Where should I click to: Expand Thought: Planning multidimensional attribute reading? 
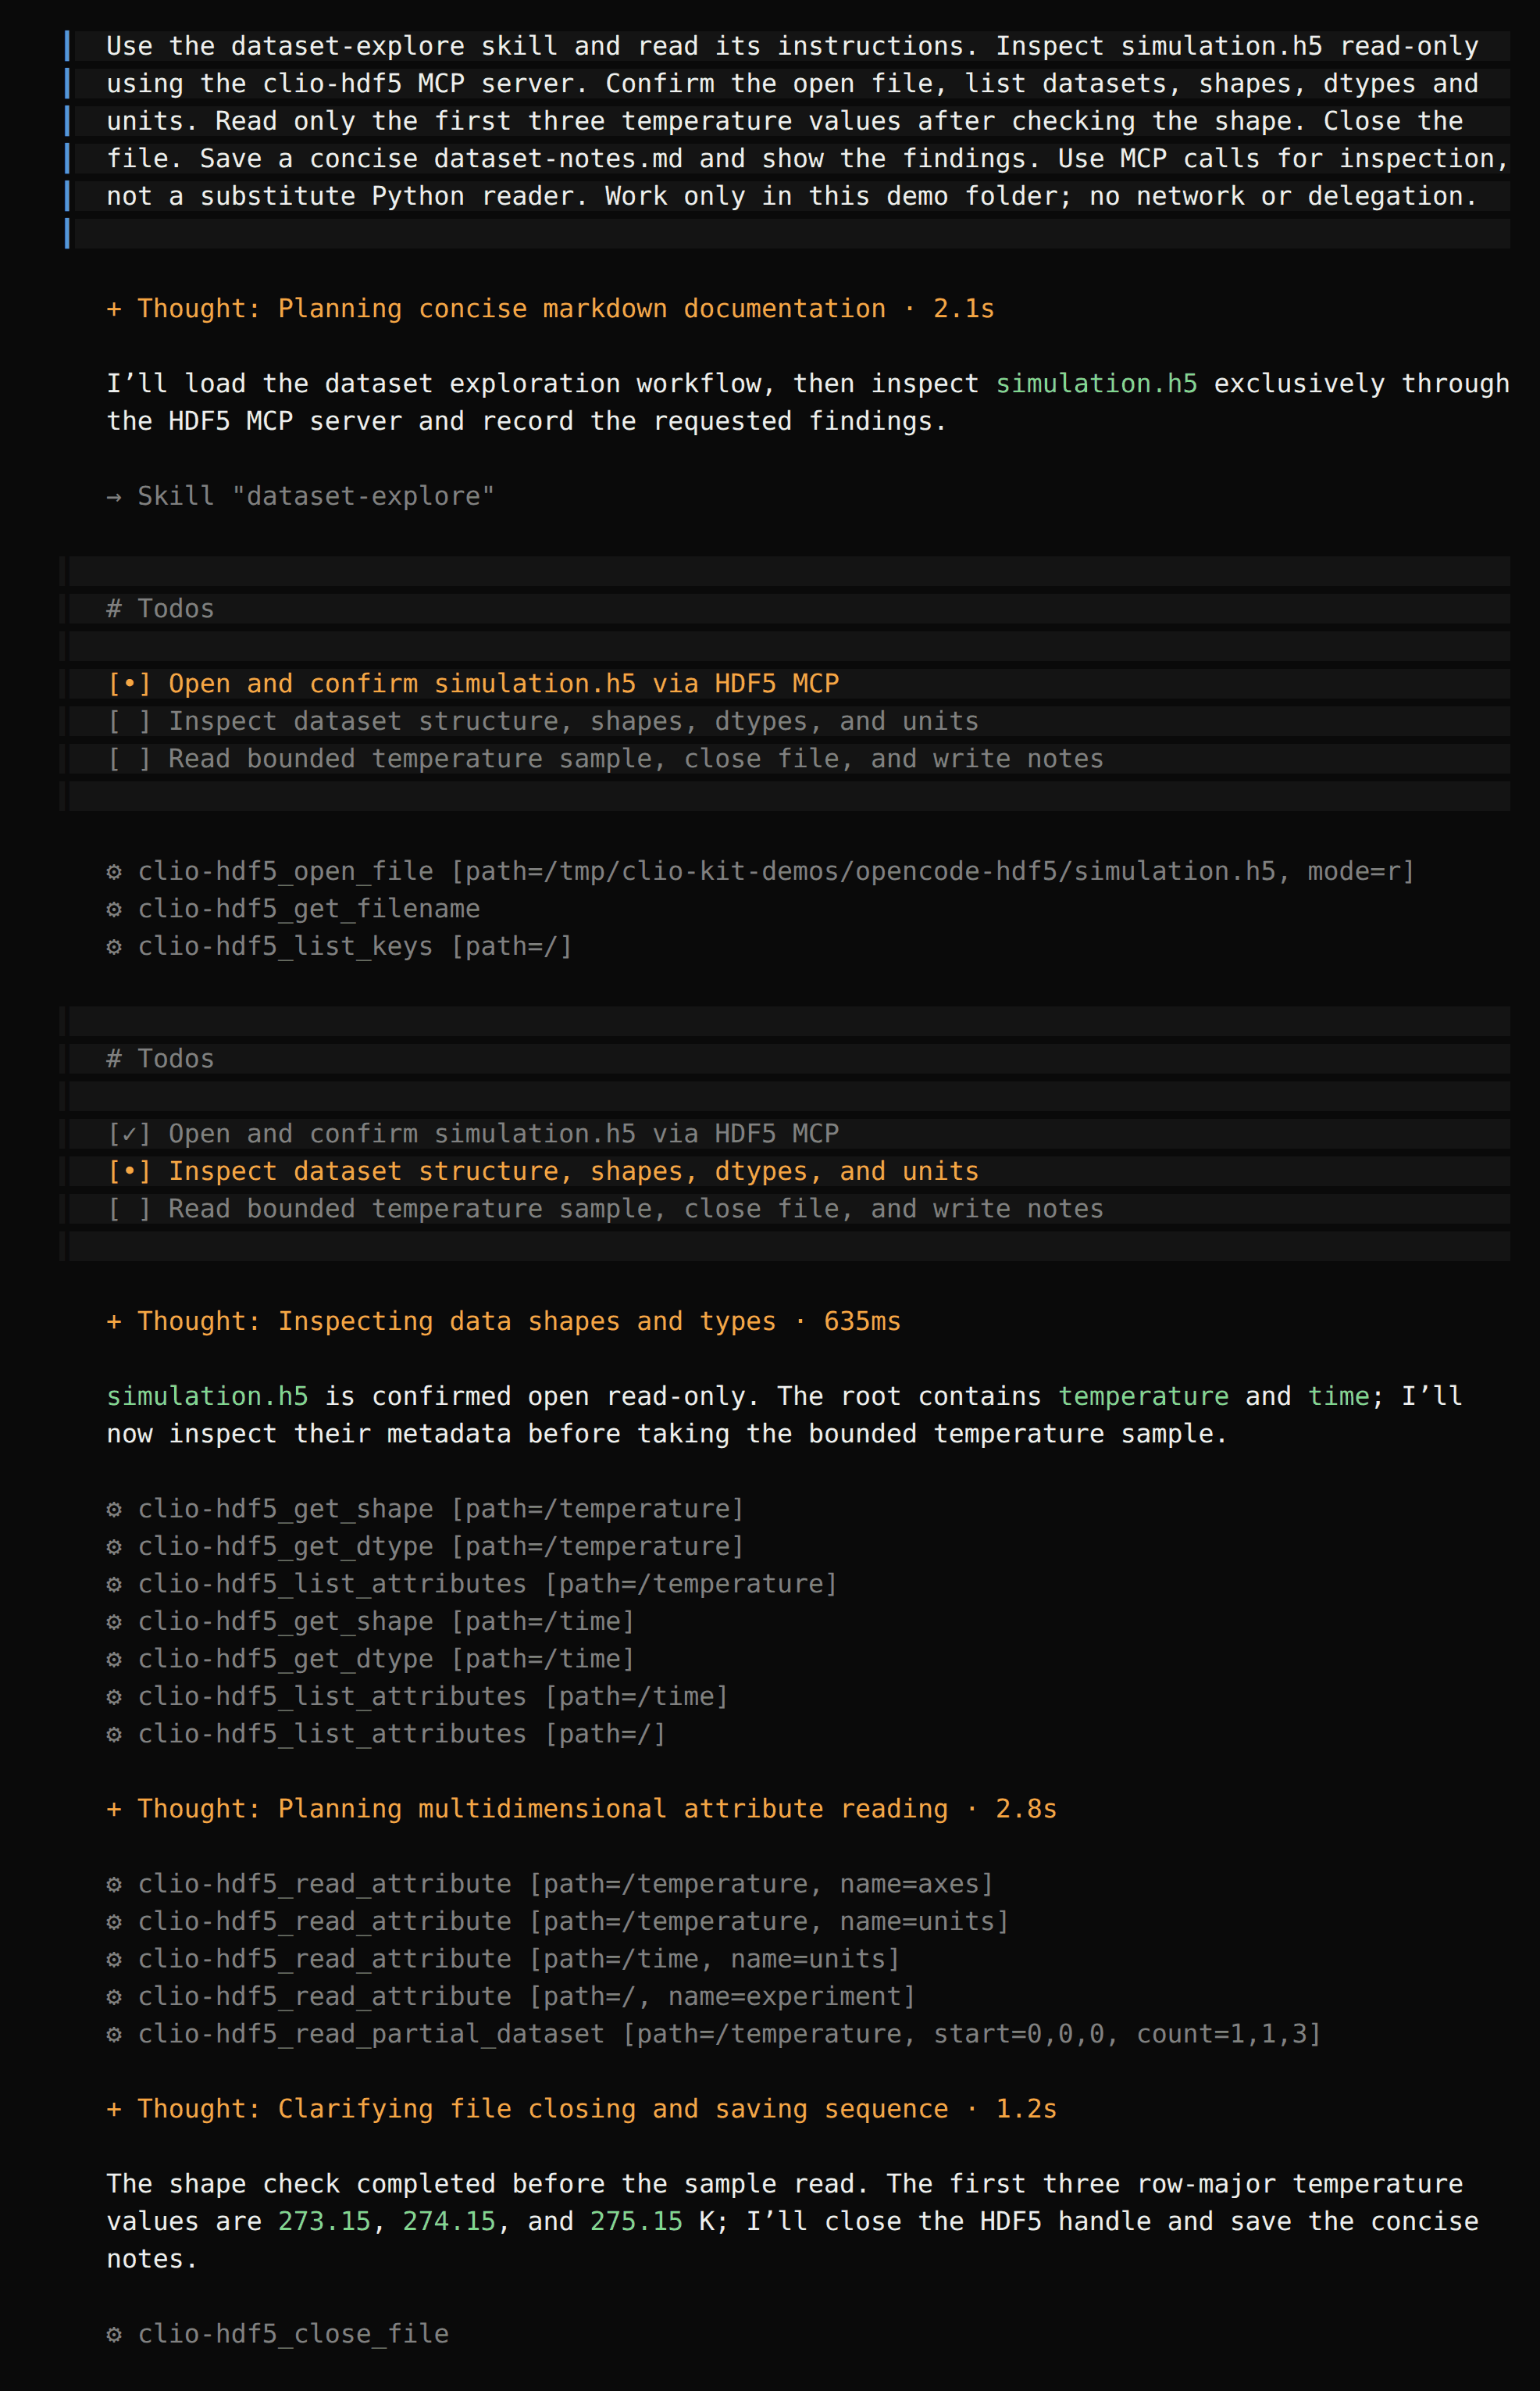point(581,1810)
